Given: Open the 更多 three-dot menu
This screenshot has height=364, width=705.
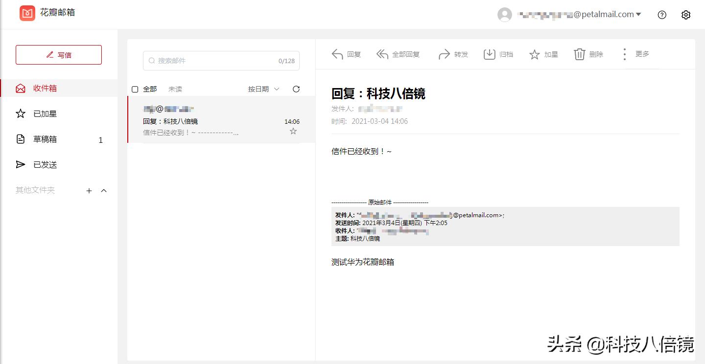Looking at the screenshot, I should coord(624,54).
